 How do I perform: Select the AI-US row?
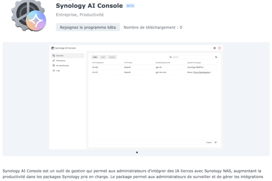[x=155, y=72]
